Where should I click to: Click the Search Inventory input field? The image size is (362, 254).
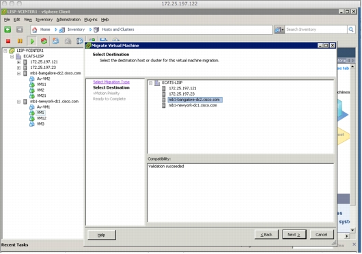tap(316, 29)
